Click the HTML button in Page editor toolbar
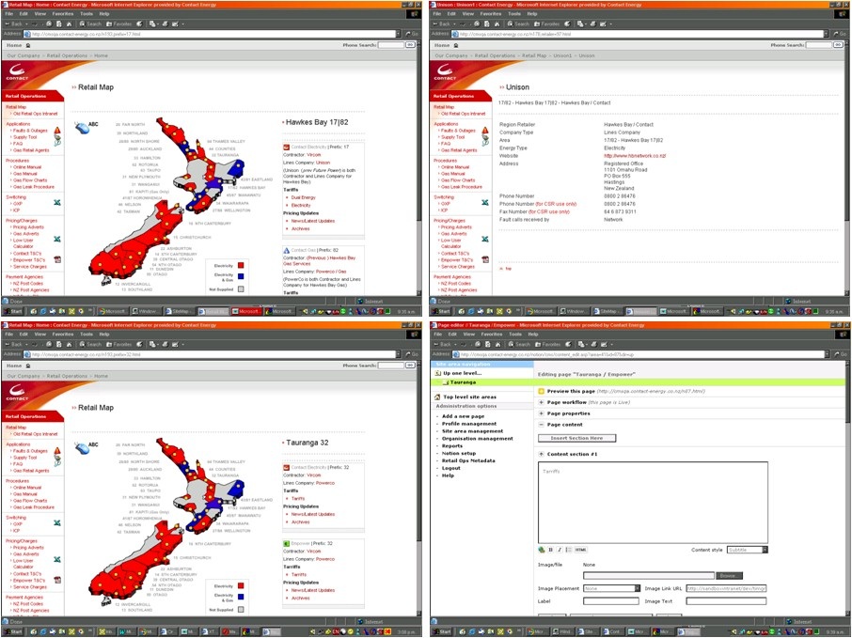852x638 pixels. click(580, 550)
